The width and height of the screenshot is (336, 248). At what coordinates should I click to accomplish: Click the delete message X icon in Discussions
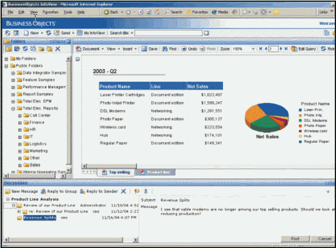pos(123,191)
